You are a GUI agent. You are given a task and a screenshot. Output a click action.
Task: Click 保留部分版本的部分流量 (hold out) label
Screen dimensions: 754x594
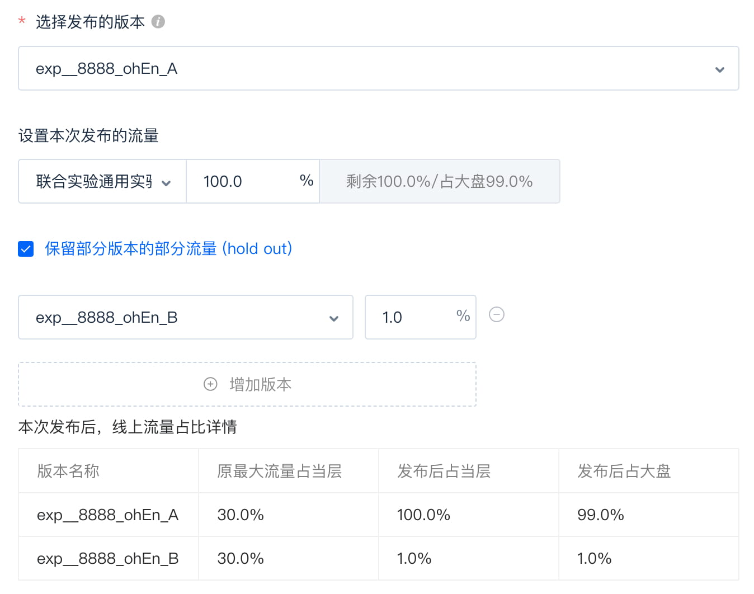point(168,249)
